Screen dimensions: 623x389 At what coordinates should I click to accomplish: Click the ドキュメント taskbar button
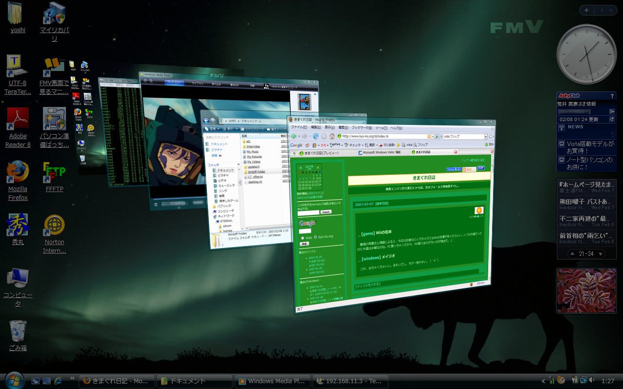point(196,381)
